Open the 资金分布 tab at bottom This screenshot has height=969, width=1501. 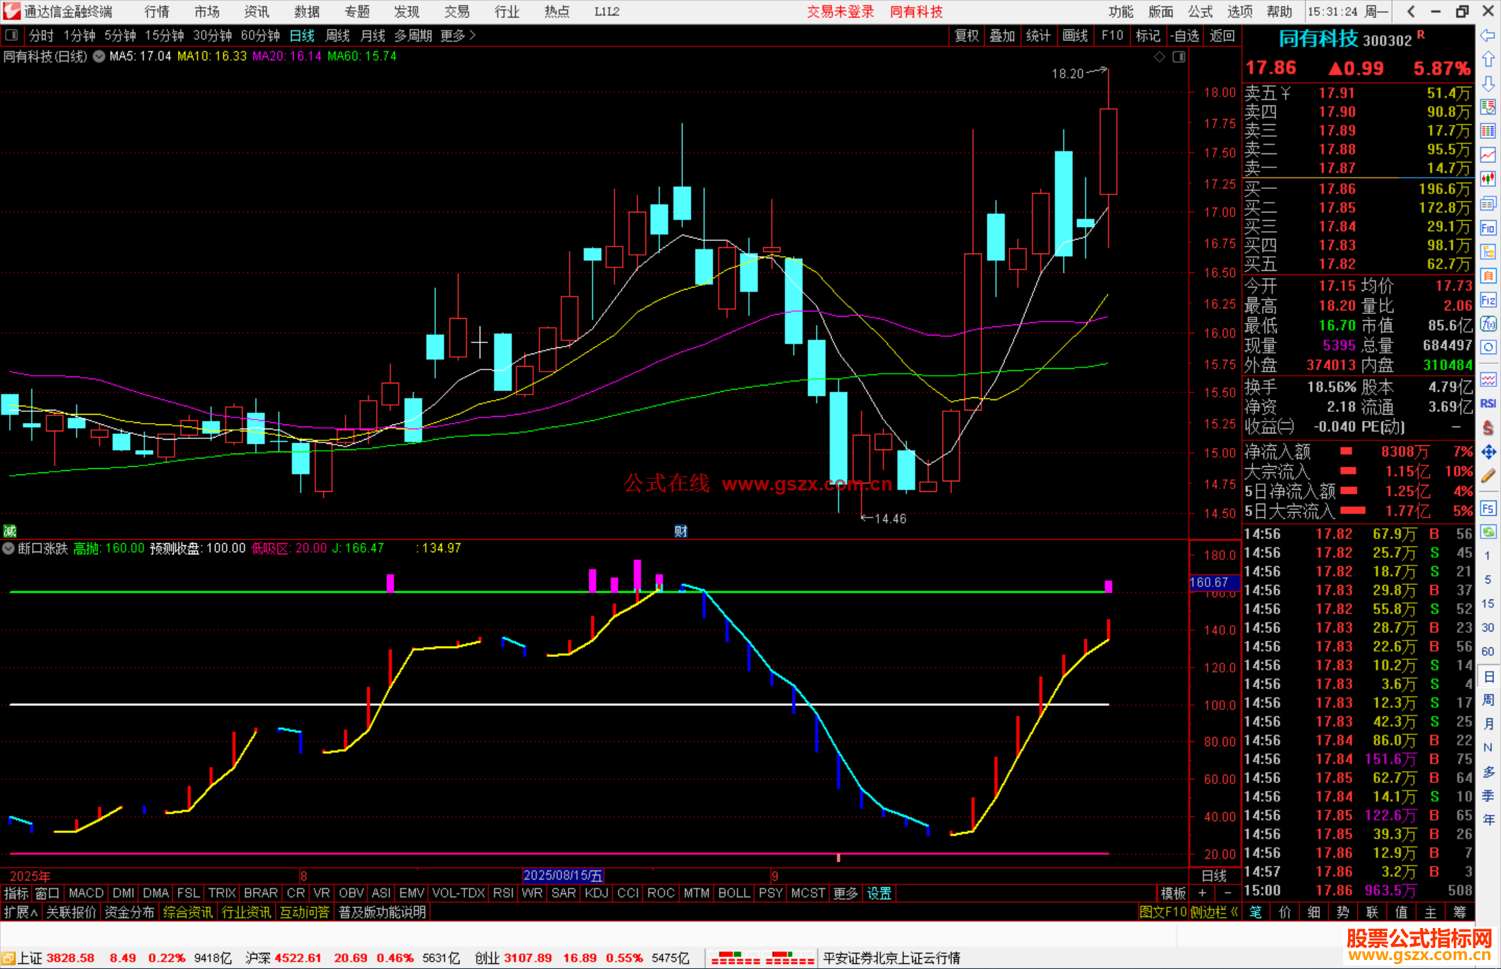130,912
